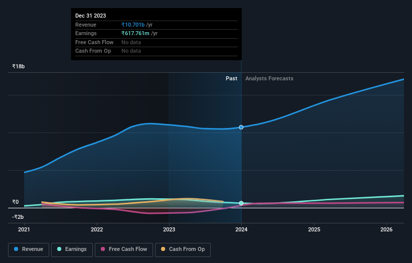Click the ₹617.761m earnings value
412x263 pixels.
click(135, 33)
